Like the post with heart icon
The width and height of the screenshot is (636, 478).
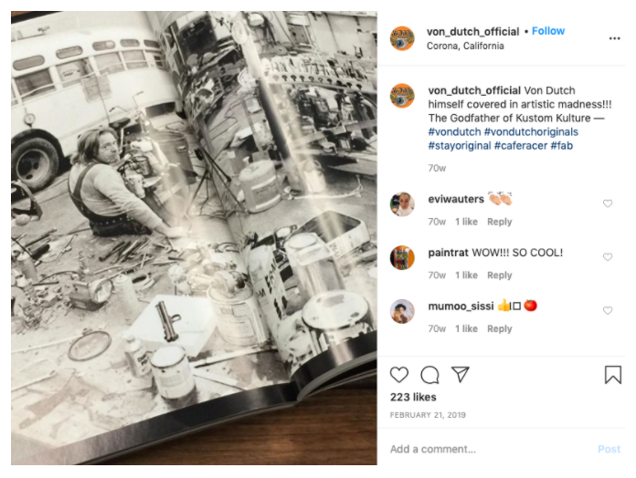click(x=398, y=375)
